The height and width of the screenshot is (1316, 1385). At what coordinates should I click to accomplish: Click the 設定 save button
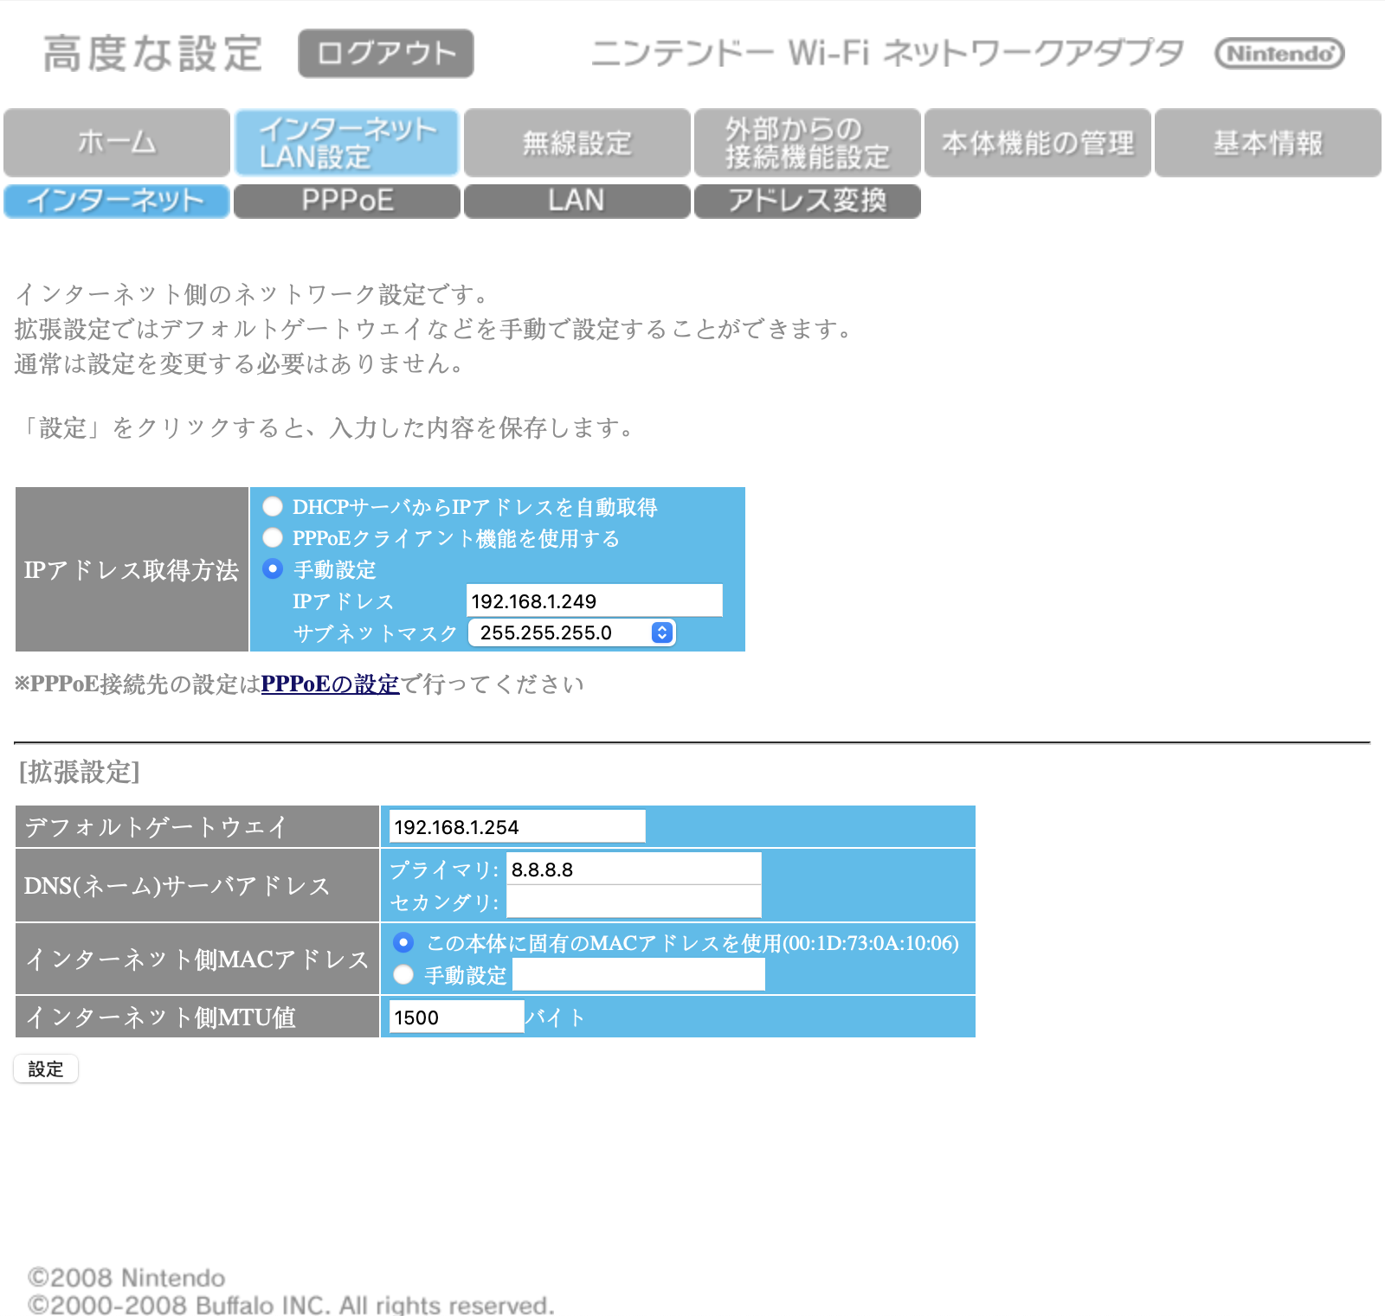click(x=46, y=1069)
